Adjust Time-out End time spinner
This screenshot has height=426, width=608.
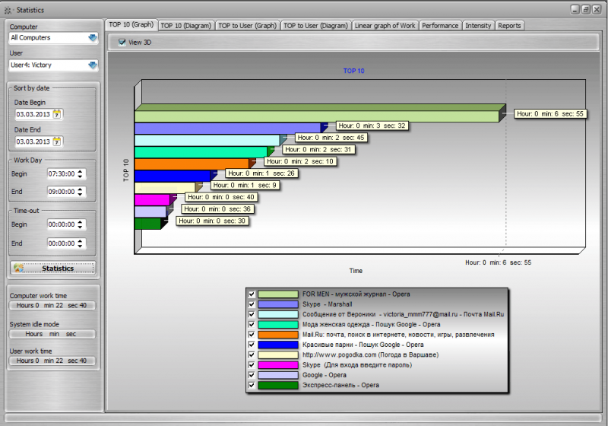tap(80, 243)
